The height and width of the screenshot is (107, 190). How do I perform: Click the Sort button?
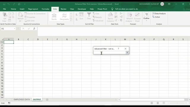point(81,16)
